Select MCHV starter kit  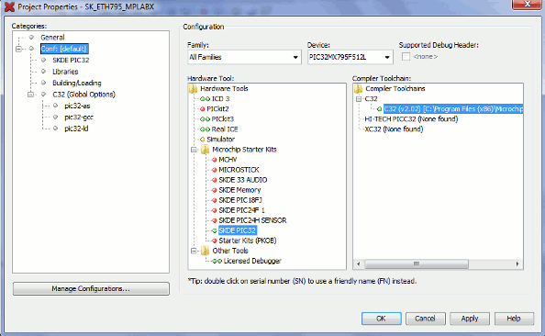[228, 160]
